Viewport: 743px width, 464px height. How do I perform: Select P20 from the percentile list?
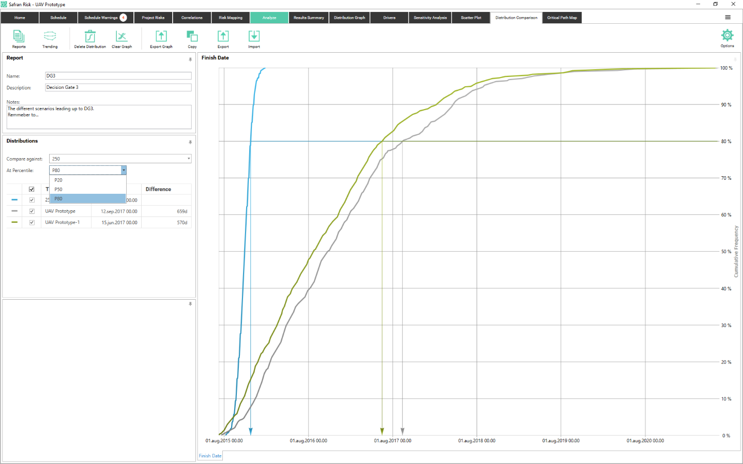[x=87, y=180]
